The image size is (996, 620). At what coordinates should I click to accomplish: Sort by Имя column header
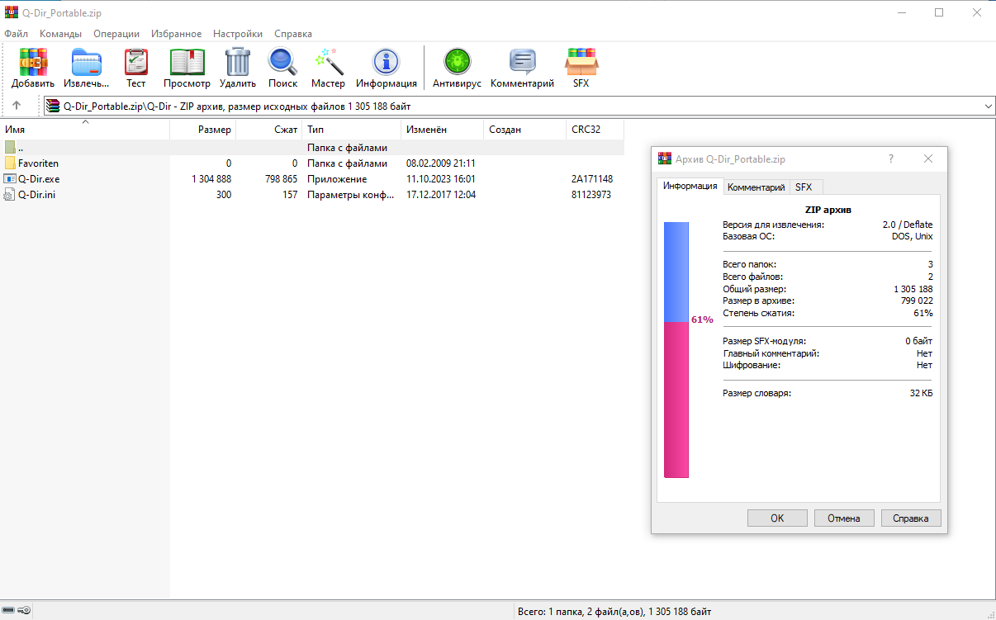[x=85, y=130]
